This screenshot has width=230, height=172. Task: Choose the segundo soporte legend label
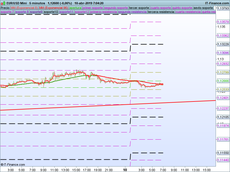pyautogui.click(x=116, y=8)
